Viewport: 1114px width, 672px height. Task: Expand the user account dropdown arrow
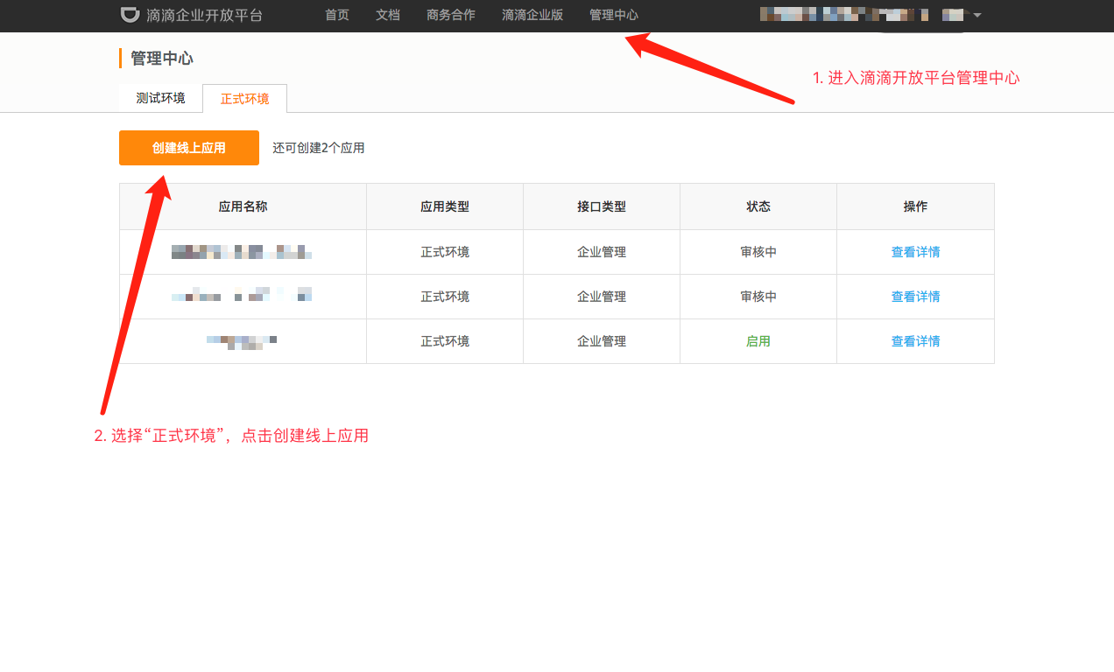pyautogui.click(x=977, y=15)
